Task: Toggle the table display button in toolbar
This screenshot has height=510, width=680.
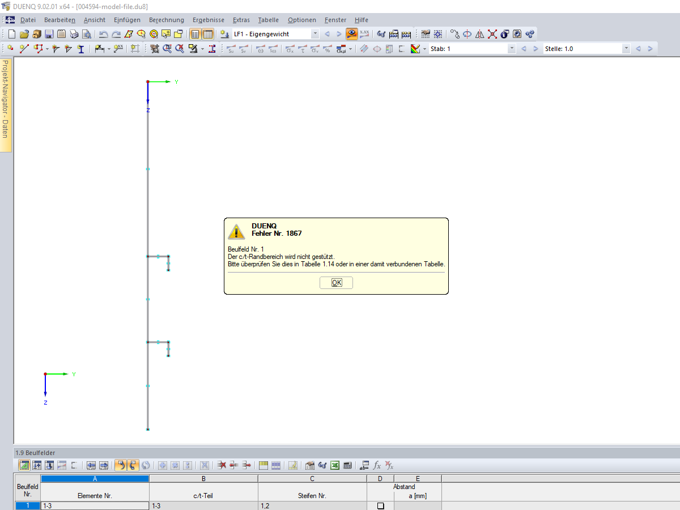Action: tap(208, 34)
